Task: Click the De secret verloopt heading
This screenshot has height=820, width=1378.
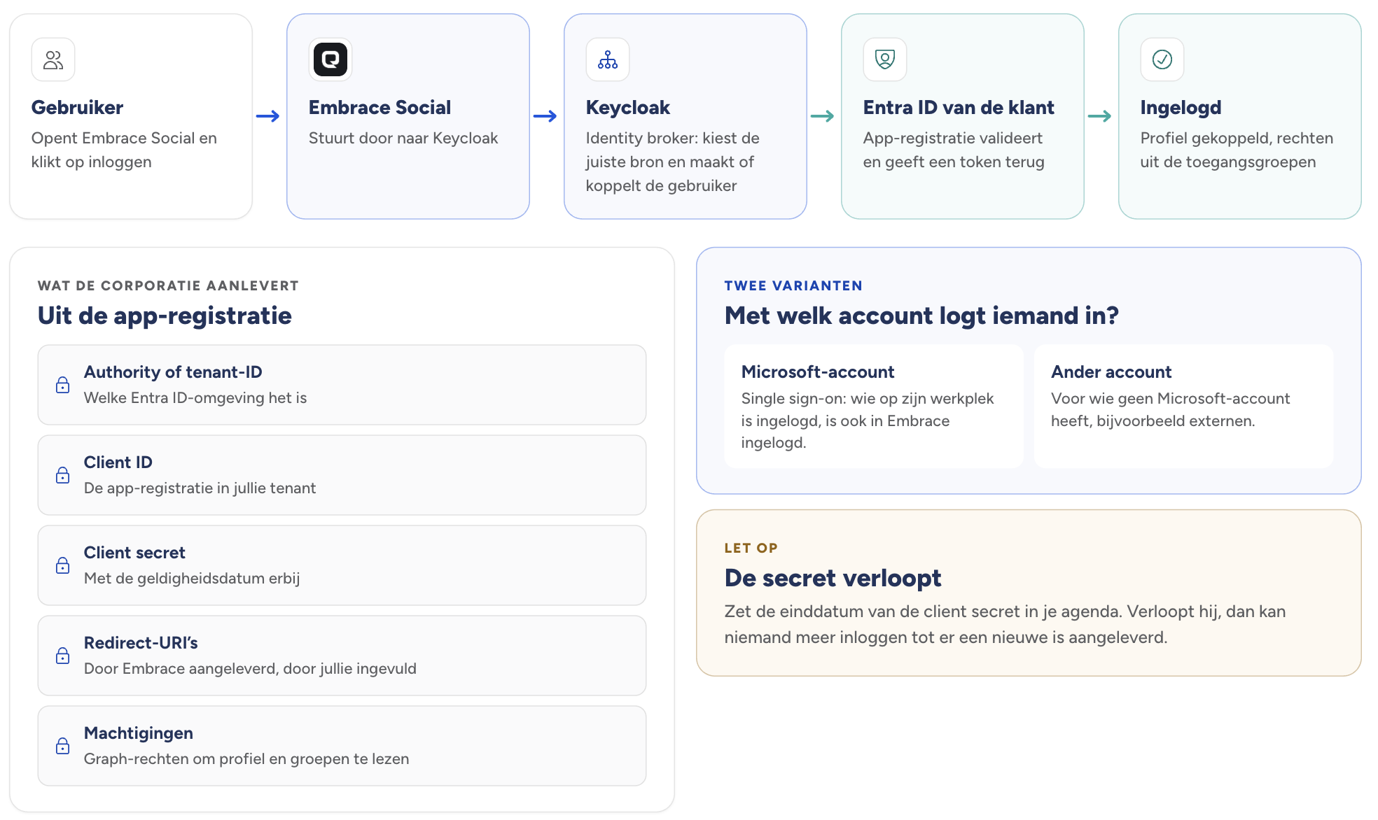Action: coord(833,578)
